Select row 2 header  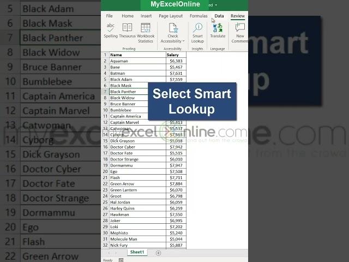click(105, 61)
